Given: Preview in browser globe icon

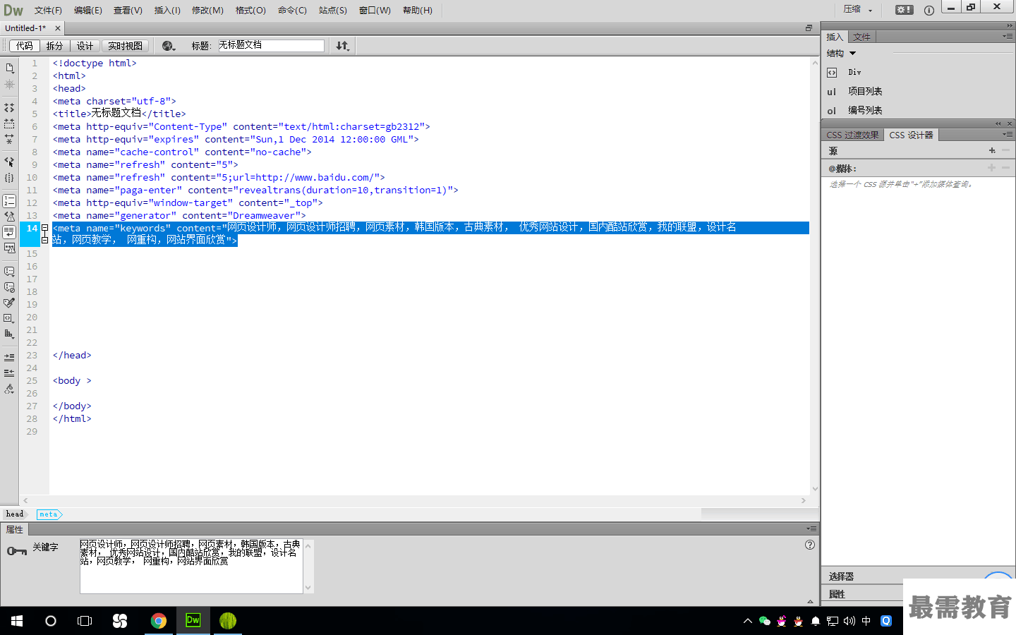Looking at the screenshot, I should [x=169, y=46].
